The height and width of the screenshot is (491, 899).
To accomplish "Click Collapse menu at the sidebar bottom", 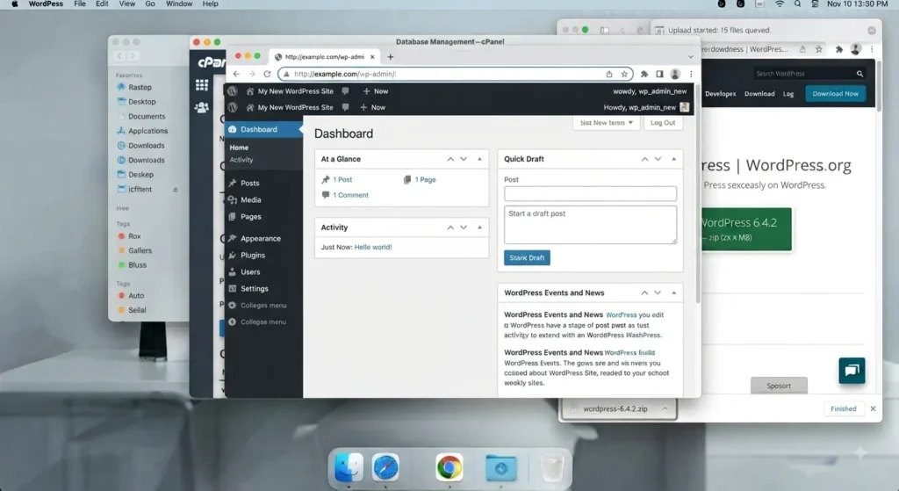I will pos(263,321).
